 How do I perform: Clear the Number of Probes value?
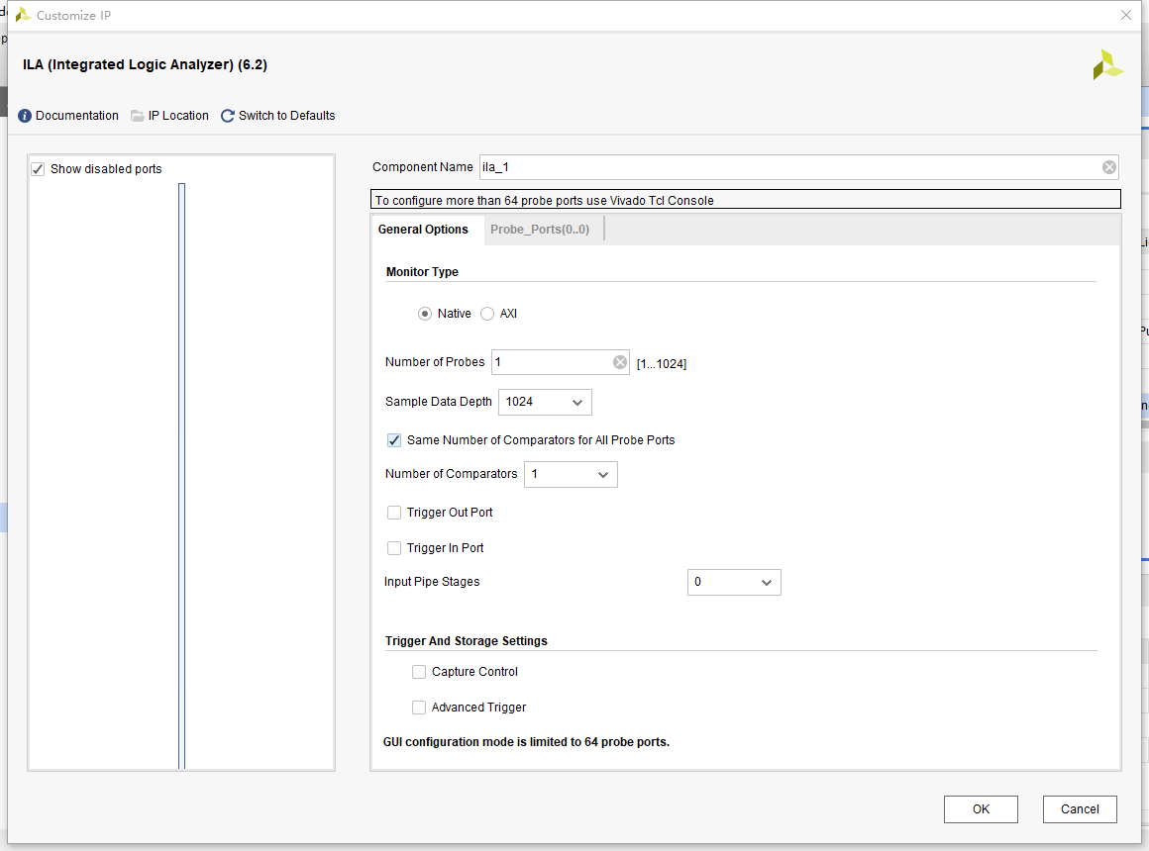point(620,362)
